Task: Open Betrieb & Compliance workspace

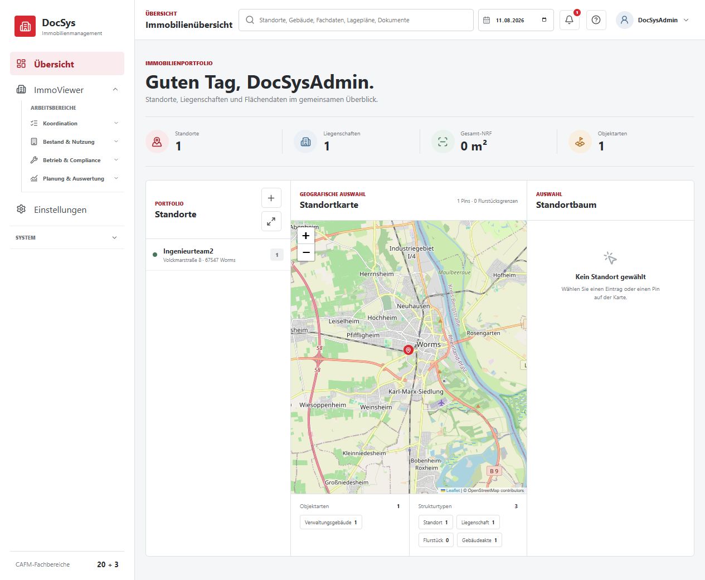Action: click(75, 160)
